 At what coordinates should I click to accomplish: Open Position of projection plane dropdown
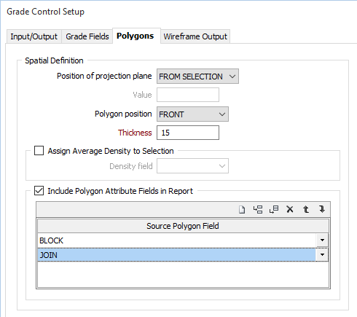(197, 77)
